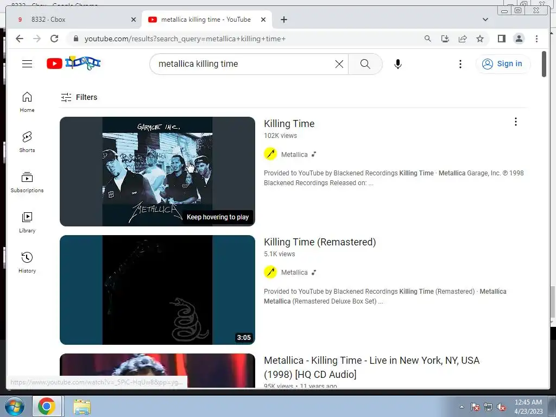Click the Chrome taskbar icon
This screenshot has height=417, width=556.
click(47, 406)
